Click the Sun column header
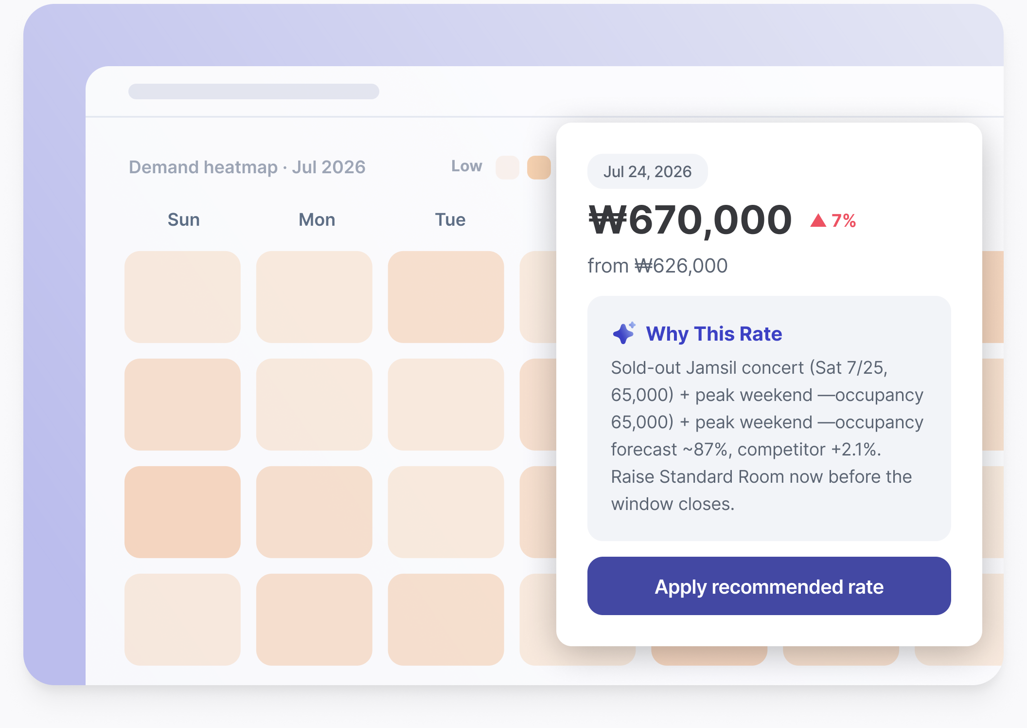 click(x=183, y=219)
